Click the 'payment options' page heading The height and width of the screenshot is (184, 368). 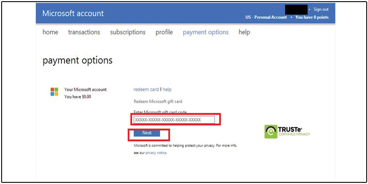point(77,60)
